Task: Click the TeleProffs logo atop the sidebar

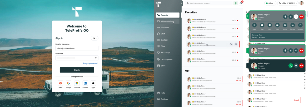Action: tap(159, 4)
